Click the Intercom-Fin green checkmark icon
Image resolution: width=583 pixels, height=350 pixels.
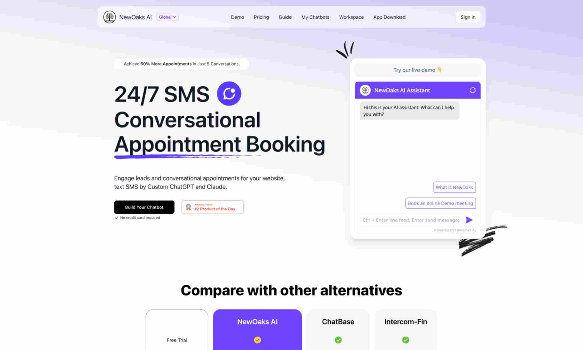click(x=406, y=340)
